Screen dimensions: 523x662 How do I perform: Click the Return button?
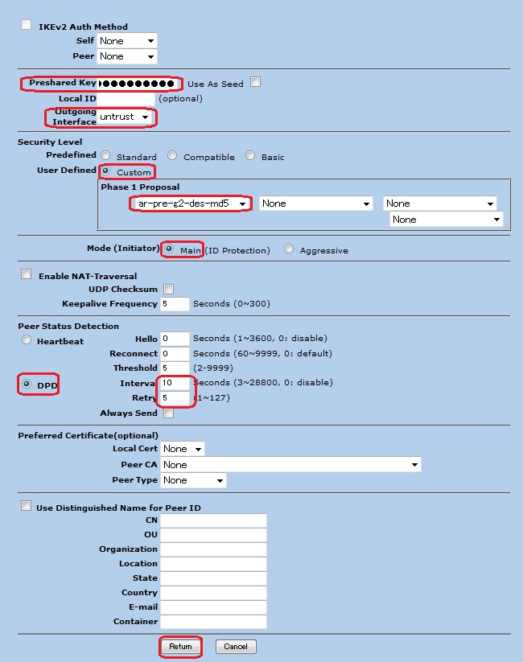pos(180,647)
